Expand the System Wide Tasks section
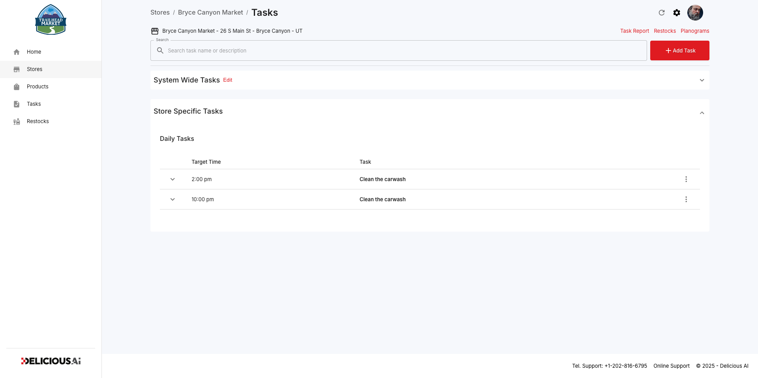 point(702,80)
